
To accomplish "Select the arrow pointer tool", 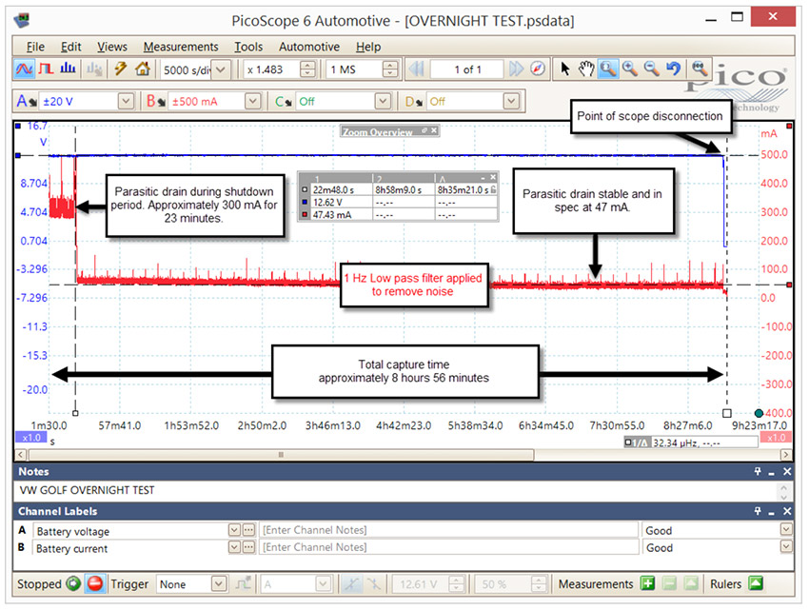I will [x=565, y=69].
